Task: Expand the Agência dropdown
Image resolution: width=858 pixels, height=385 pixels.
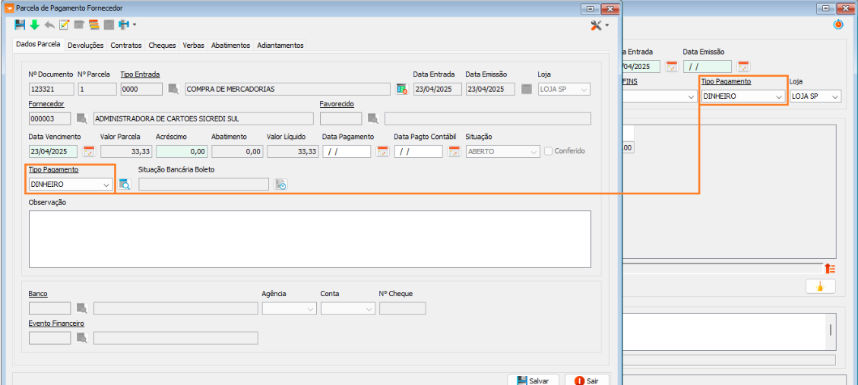Action: point(310,309)
